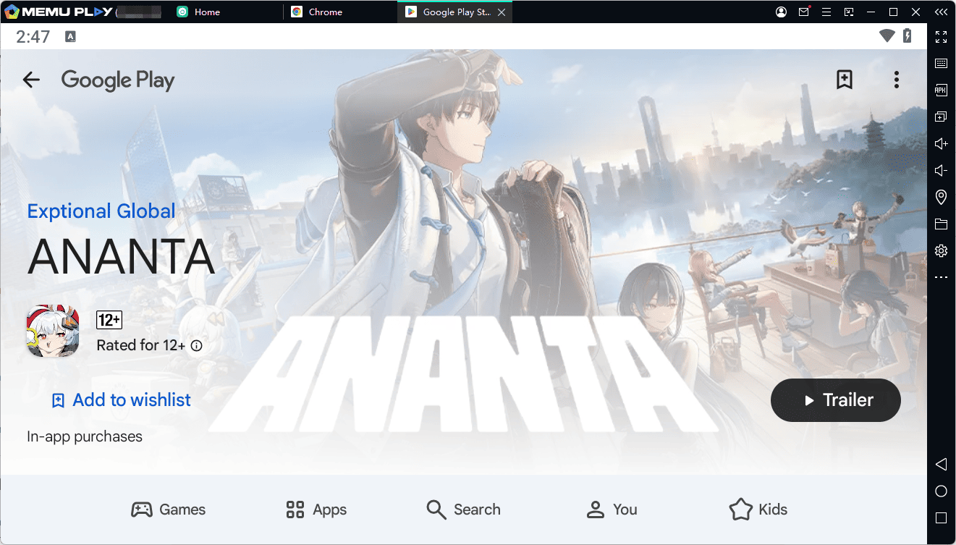The height and width of the screenshot is (545, 956).
Task: Collapse the sidebar with double chevron
Action: pos(941,12)
